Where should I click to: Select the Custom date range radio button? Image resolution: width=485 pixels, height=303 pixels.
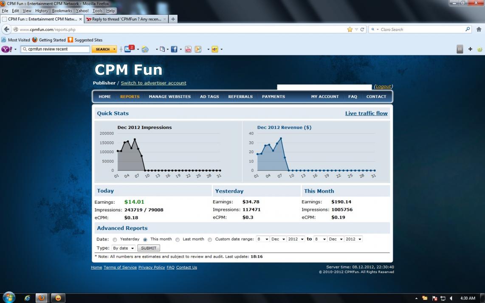[210, 240]
